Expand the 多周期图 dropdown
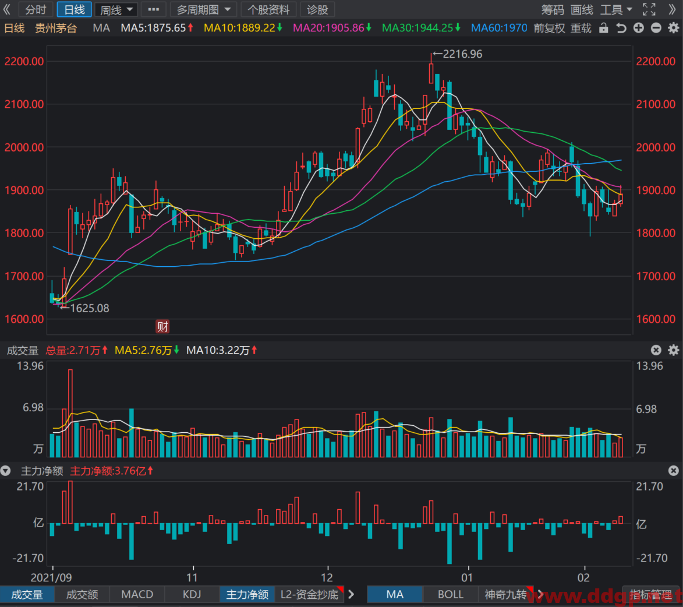 (x=203, y=9)
